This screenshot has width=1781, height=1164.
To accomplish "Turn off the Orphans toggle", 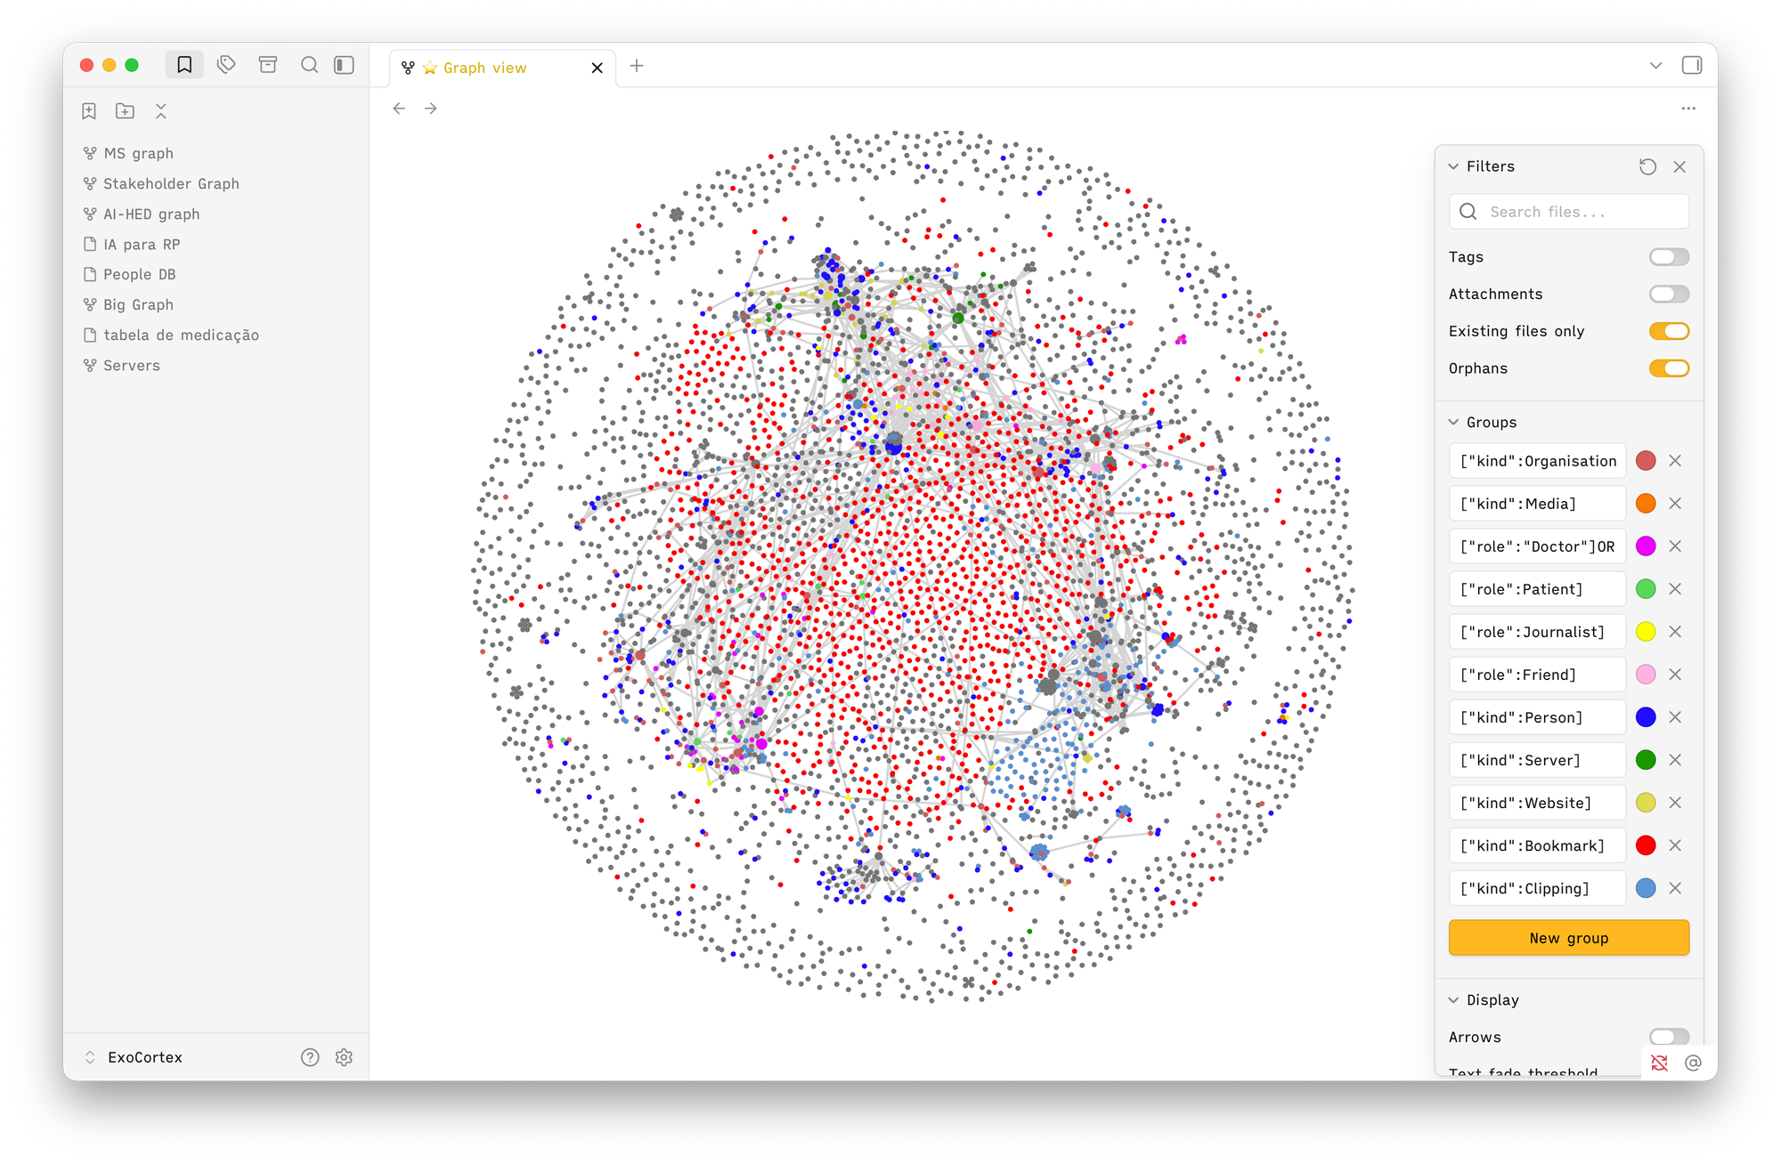I will [x=1668, y=368].
